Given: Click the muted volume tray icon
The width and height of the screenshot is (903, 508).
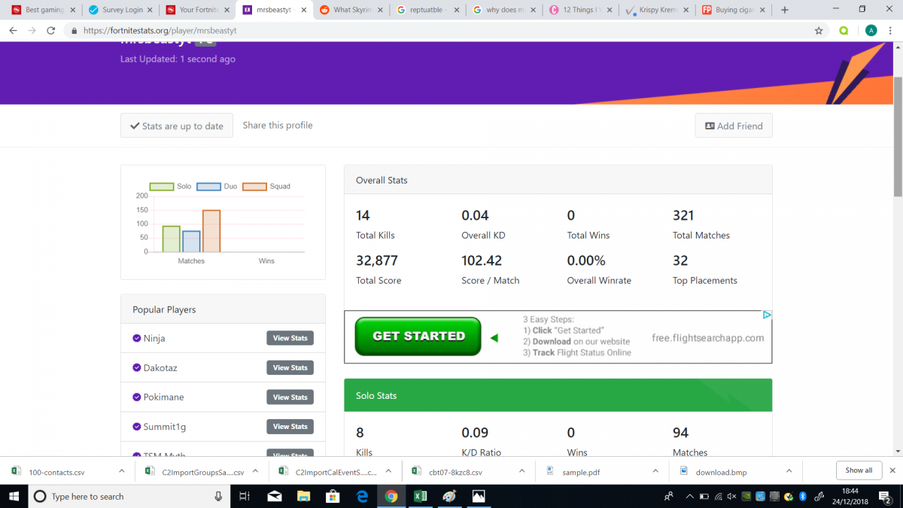Looking at the screenshot, I should click(x=731, y=496).
